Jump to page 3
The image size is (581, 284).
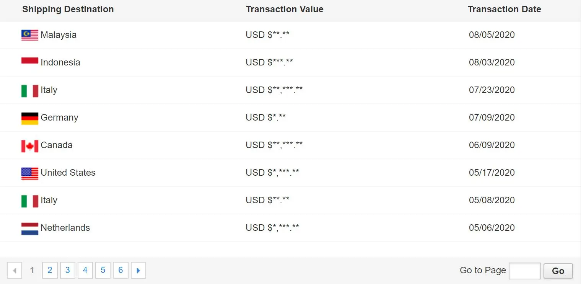point(67,270)
